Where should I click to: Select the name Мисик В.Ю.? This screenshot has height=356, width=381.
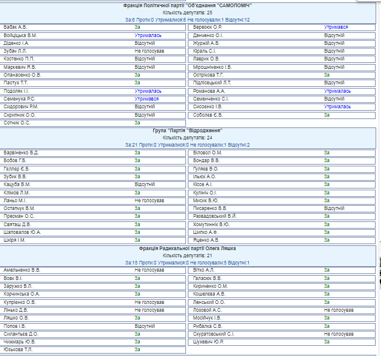[206, 200]
